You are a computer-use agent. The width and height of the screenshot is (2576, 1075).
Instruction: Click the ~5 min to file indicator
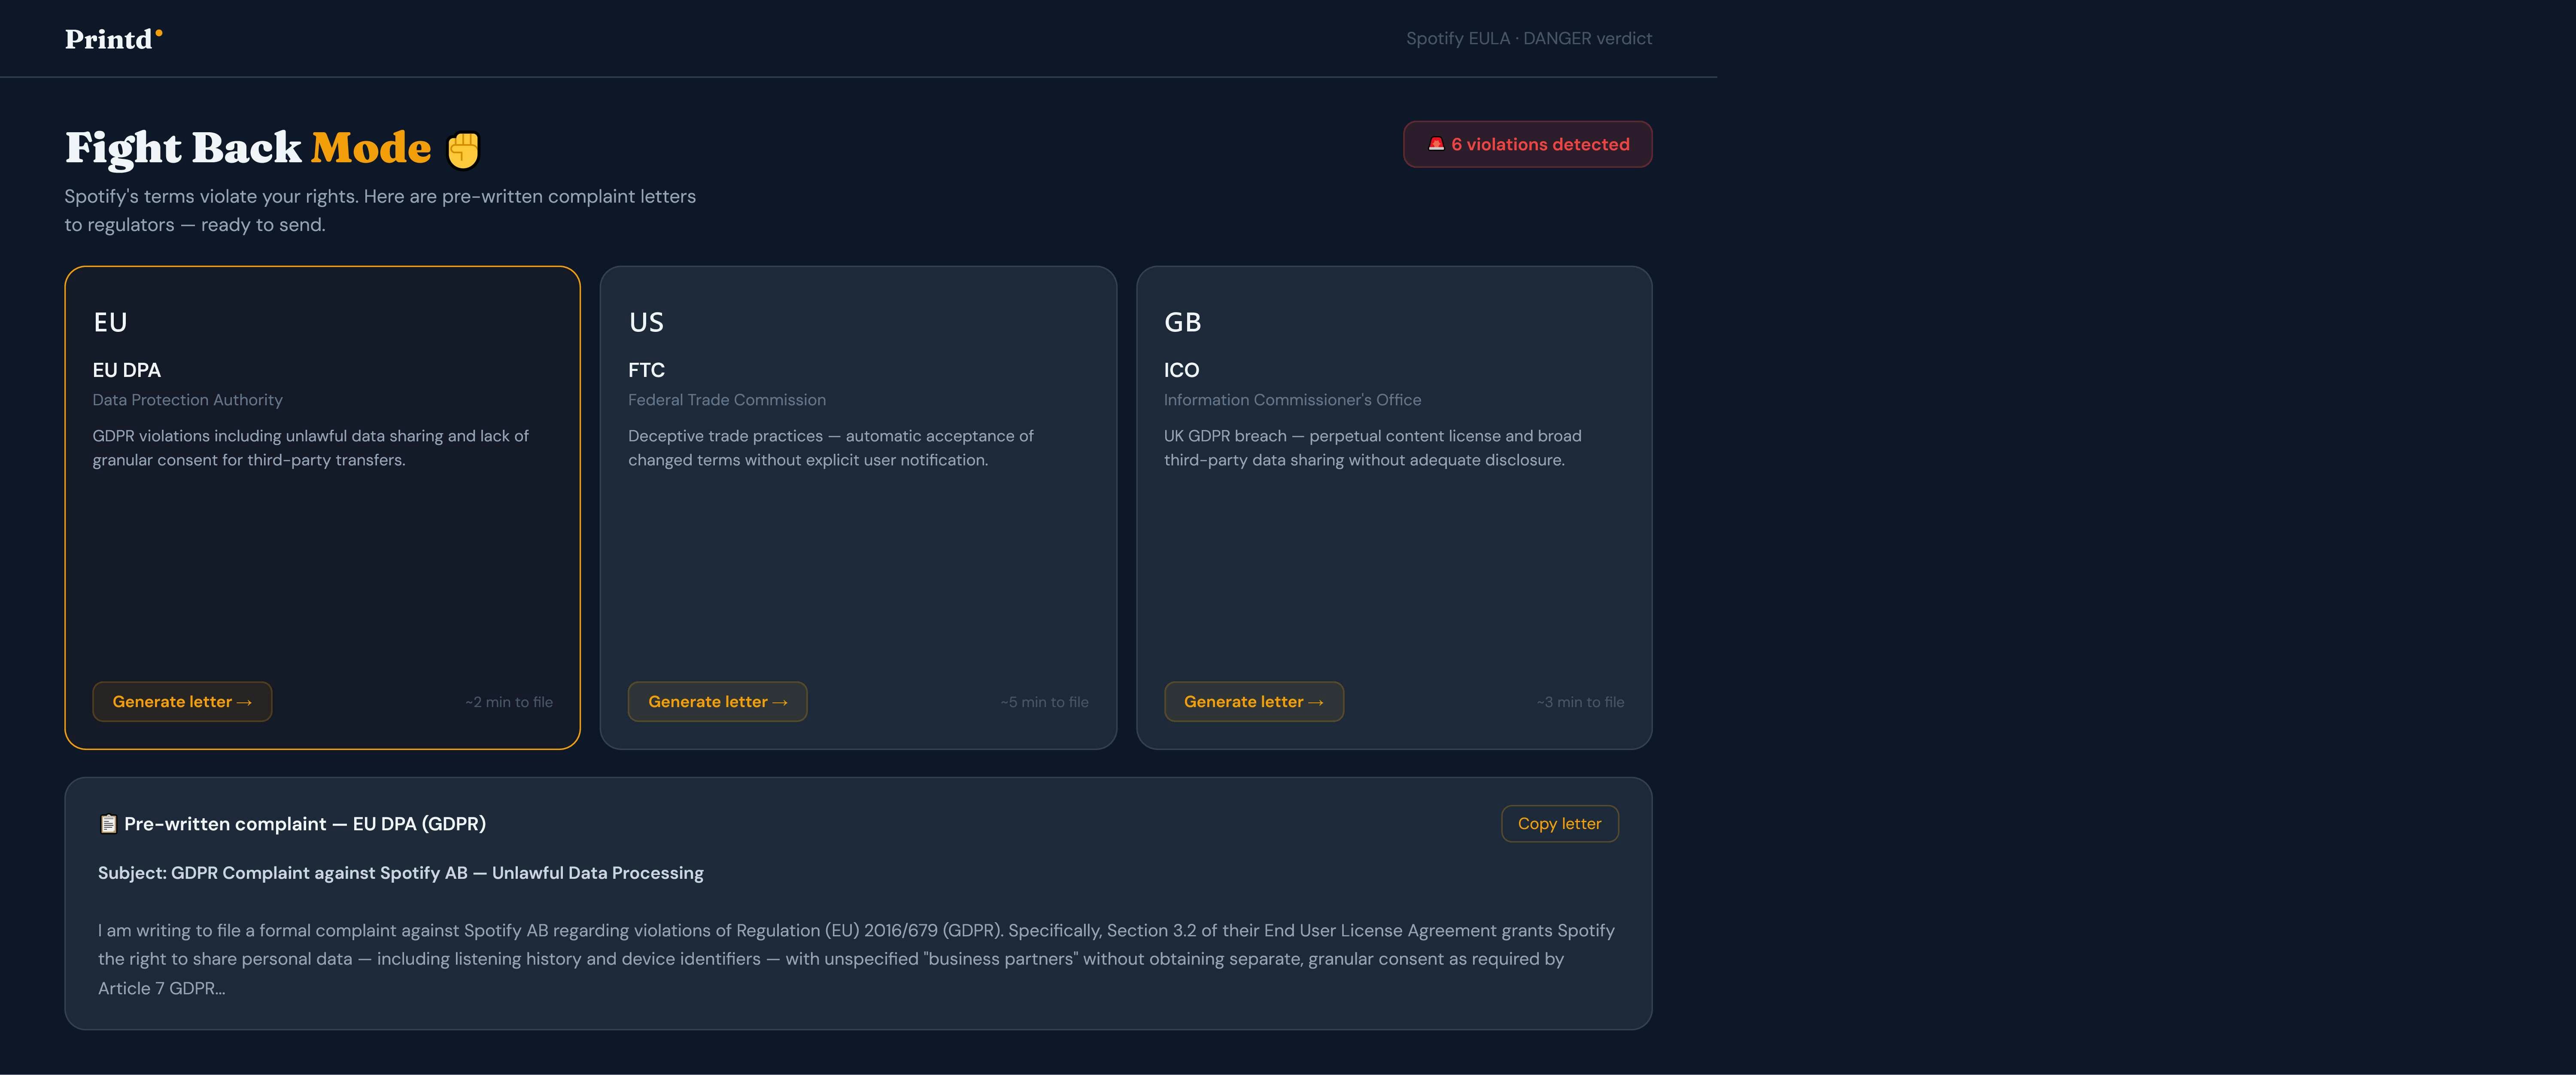[x=1044, y=702]
